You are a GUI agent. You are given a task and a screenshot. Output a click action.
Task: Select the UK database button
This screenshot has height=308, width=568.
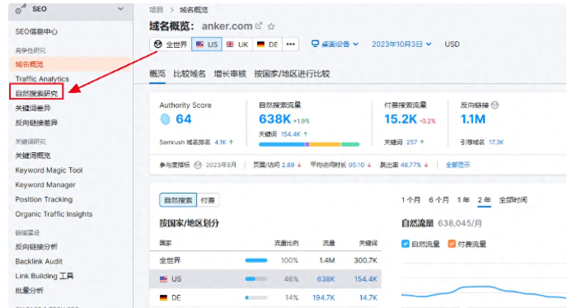coord(237,44)
